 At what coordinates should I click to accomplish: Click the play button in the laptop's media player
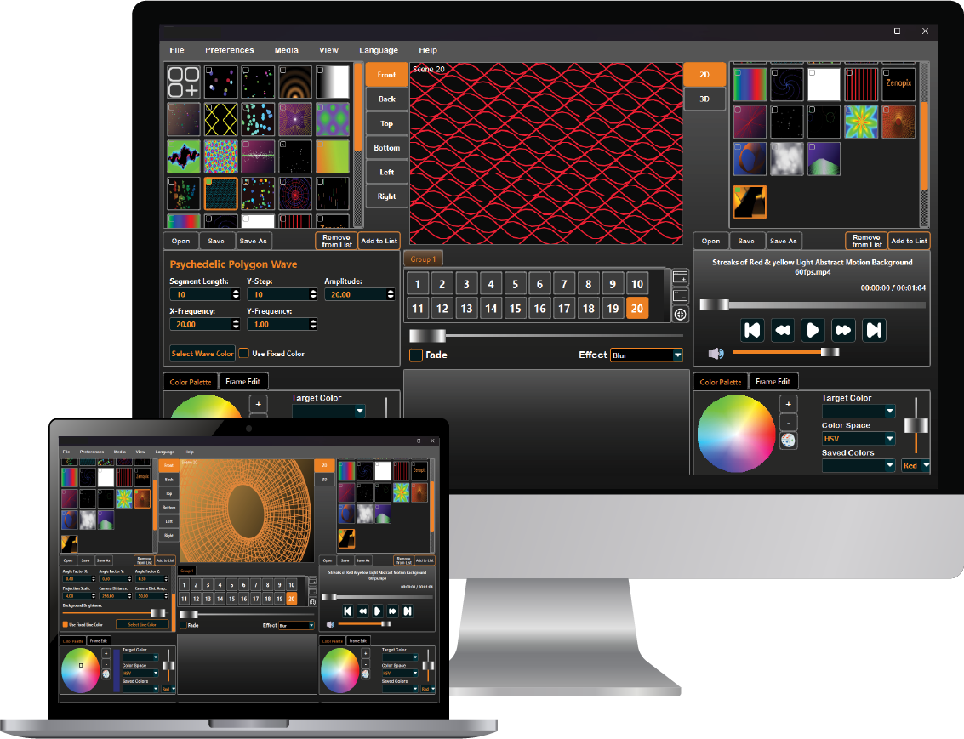tap(378, 611)
